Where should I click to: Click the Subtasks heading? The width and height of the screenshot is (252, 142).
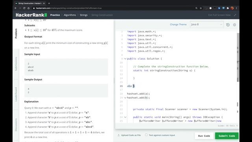pyautogui.click(x=30, y=25)
